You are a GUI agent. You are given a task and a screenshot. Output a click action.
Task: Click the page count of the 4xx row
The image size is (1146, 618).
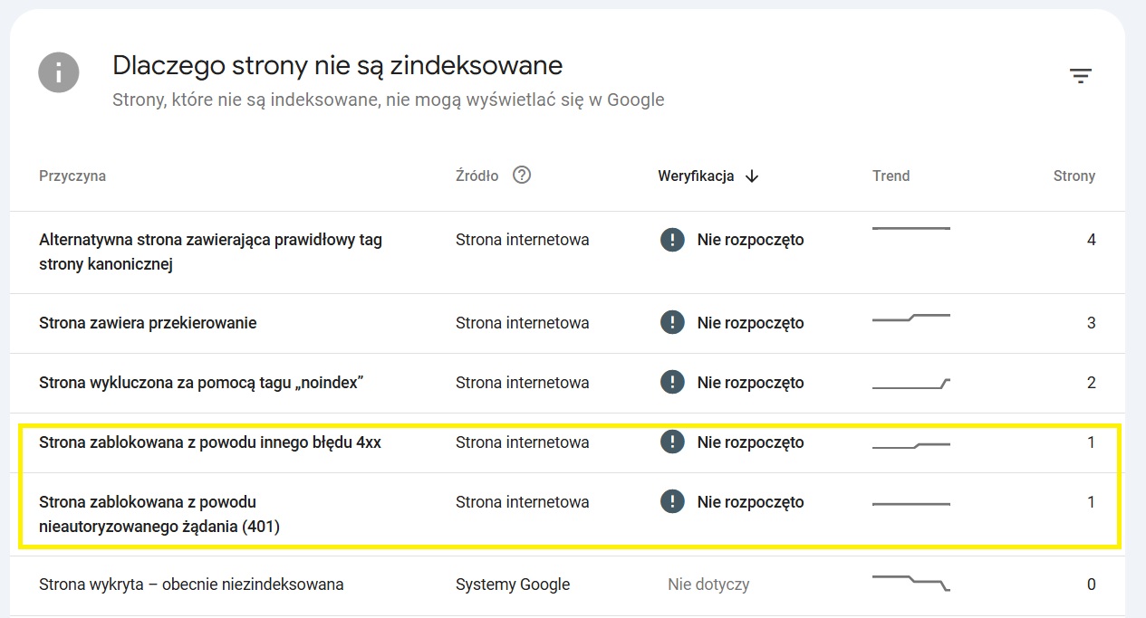[x=1091, y=442]
